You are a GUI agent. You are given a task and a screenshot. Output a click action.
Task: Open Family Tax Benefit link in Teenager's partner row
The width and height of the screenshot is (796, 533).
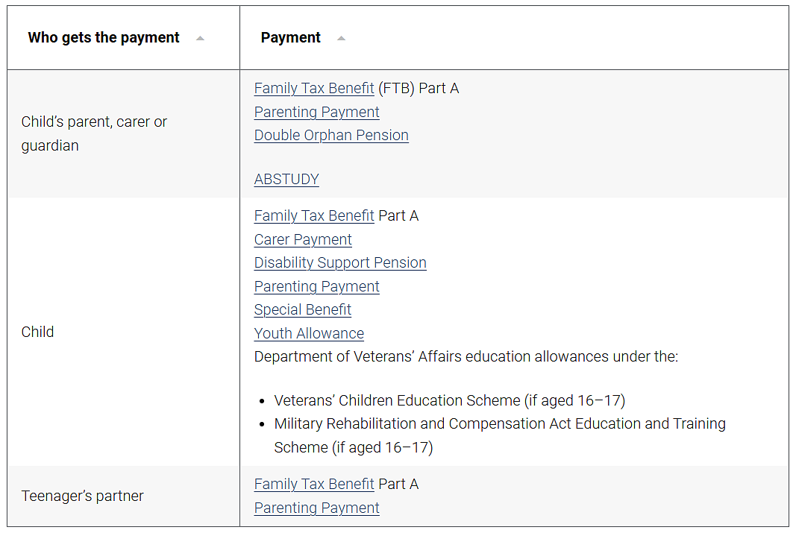click(314, 485)
